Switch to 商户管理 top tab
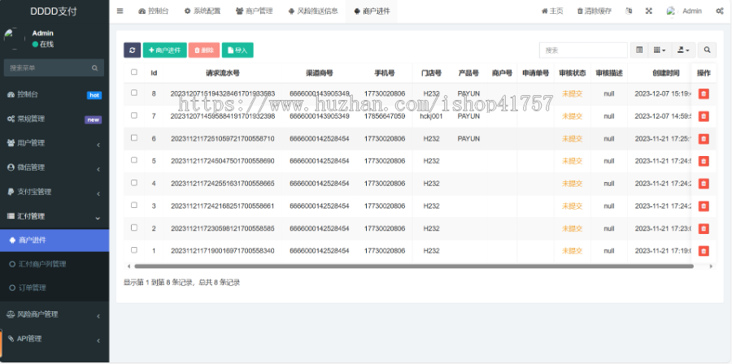The width and height of the screenshot is (732, 364). (x=254, y=11)
